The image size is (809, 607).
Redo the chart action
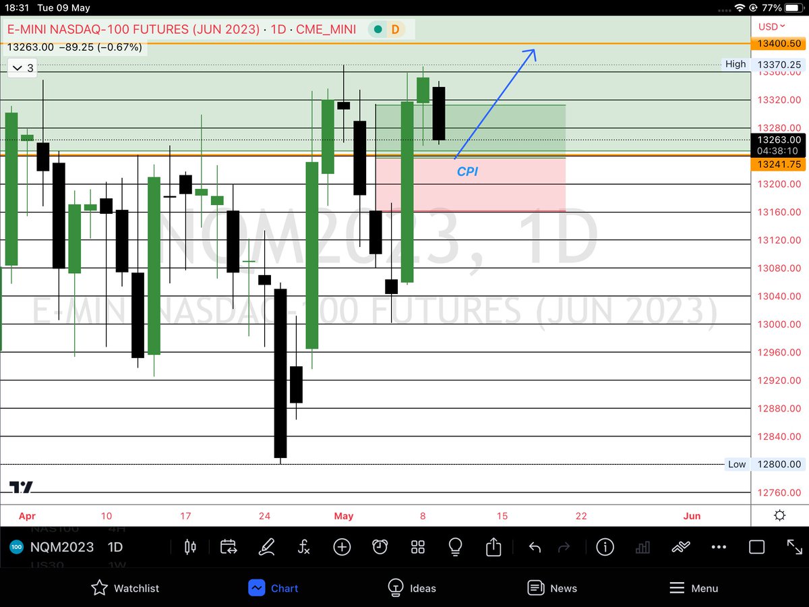pyautogui.click(x=564, y=547)
